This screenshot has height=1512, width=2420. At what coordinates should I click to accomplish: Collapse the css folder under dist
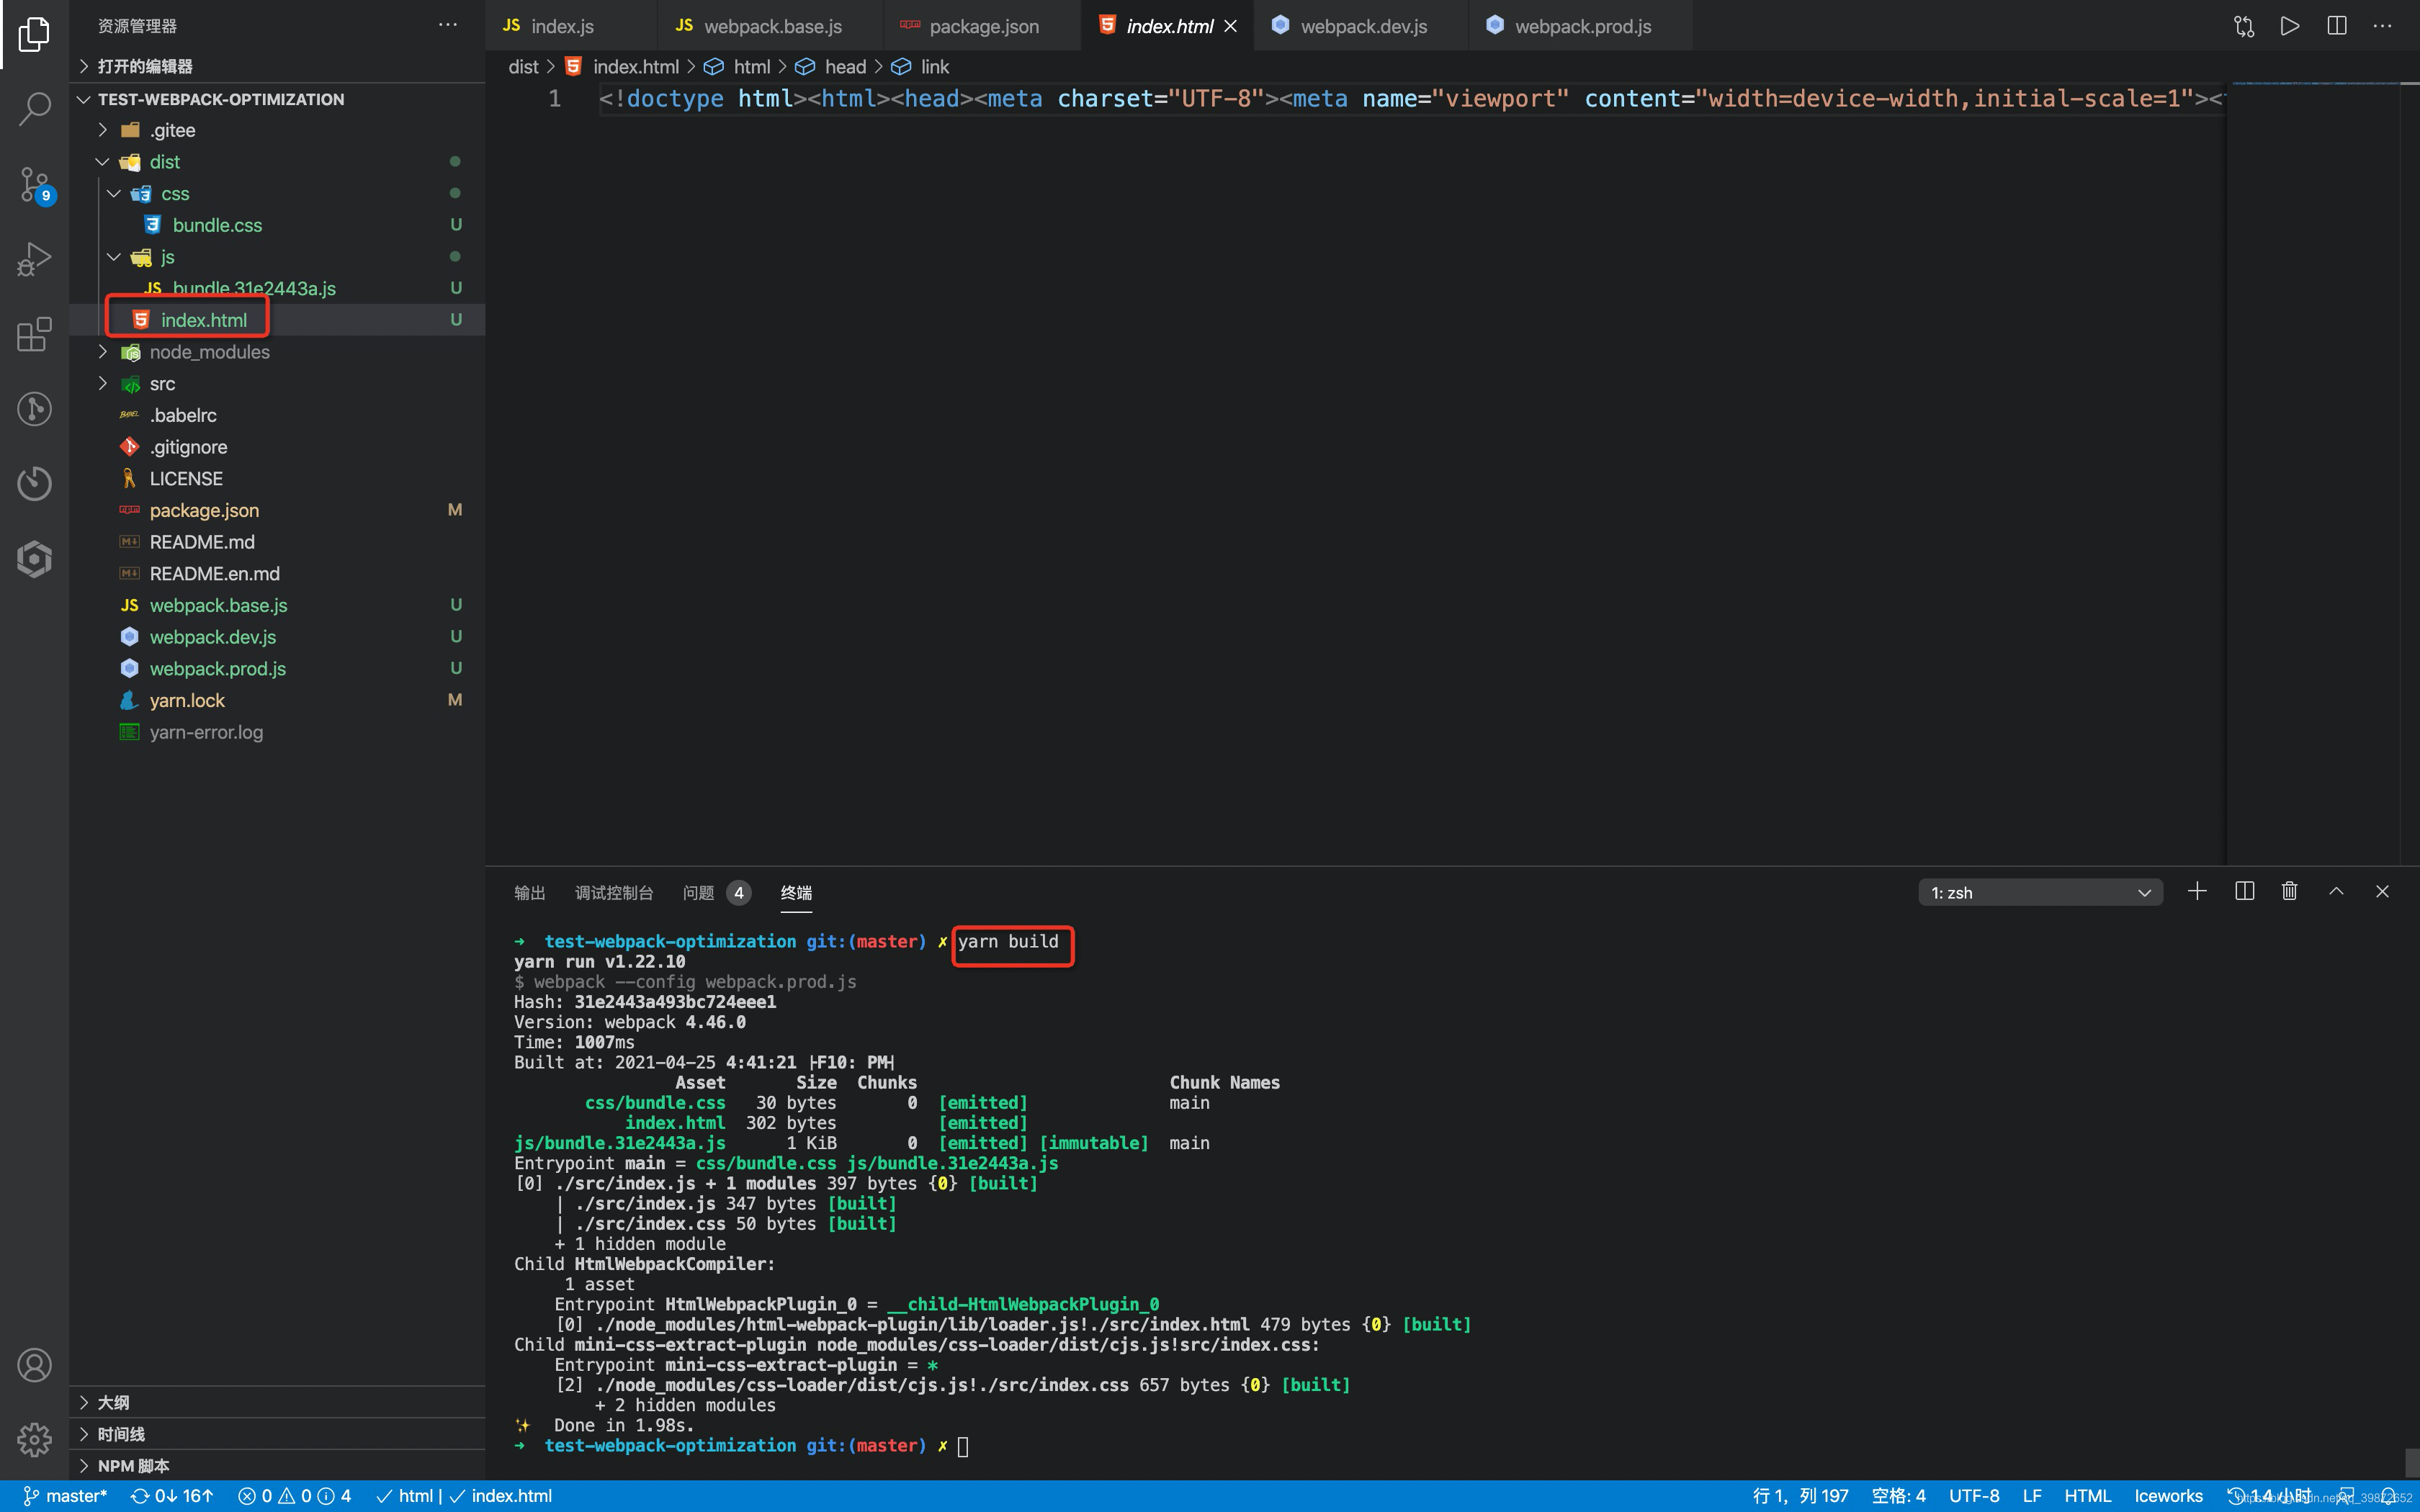[113, 192]
